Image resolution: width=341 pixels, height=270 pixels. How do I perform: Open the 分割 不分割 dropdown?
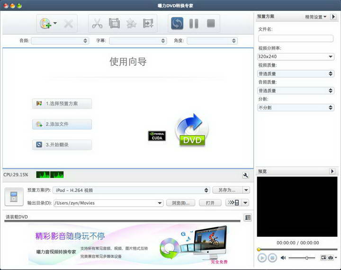click(296, 108)
